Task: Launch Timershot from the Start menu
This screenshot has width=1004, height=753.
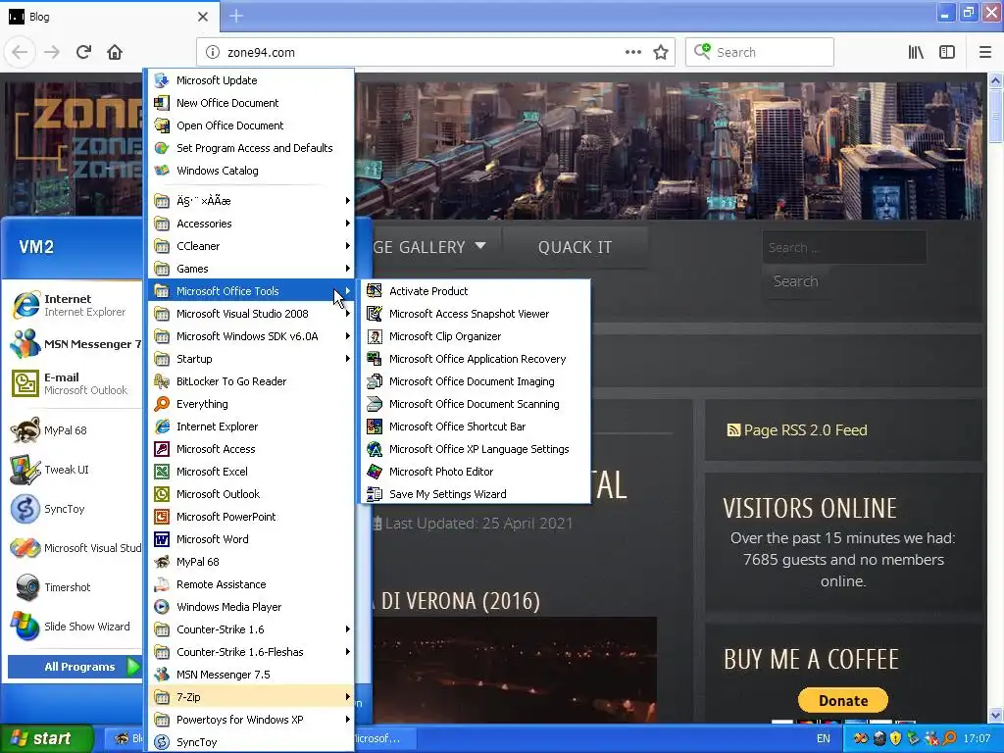Action: click(x=74, y=587)
